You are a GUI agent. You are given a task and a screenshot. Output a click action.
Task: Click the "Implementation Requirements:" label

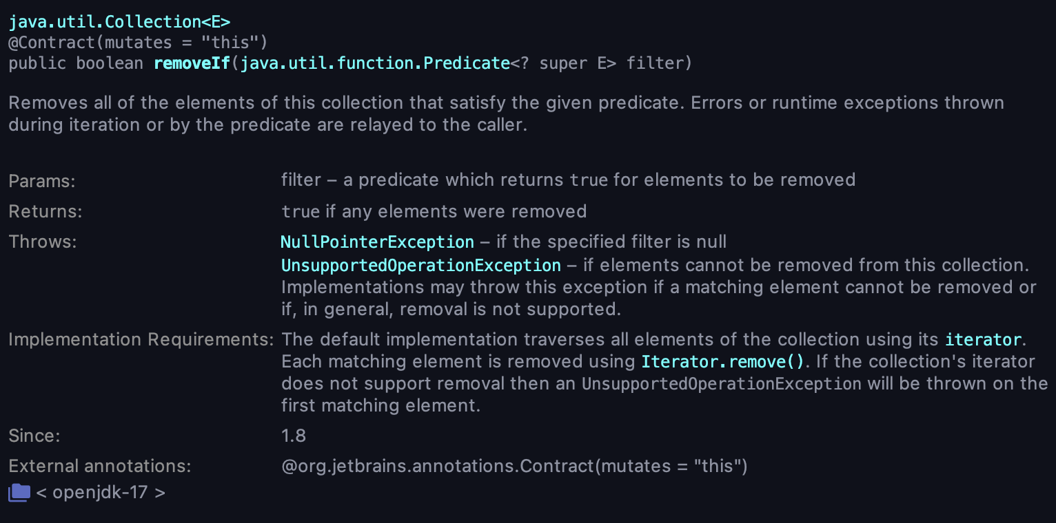click(141, 340)
